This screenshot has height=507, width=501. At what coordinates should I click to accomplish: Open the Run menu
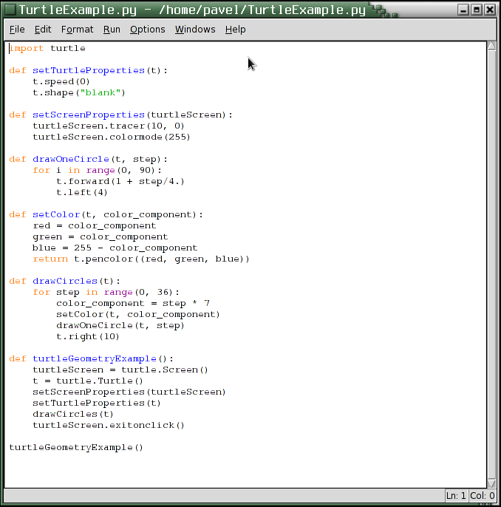[112, 30]
